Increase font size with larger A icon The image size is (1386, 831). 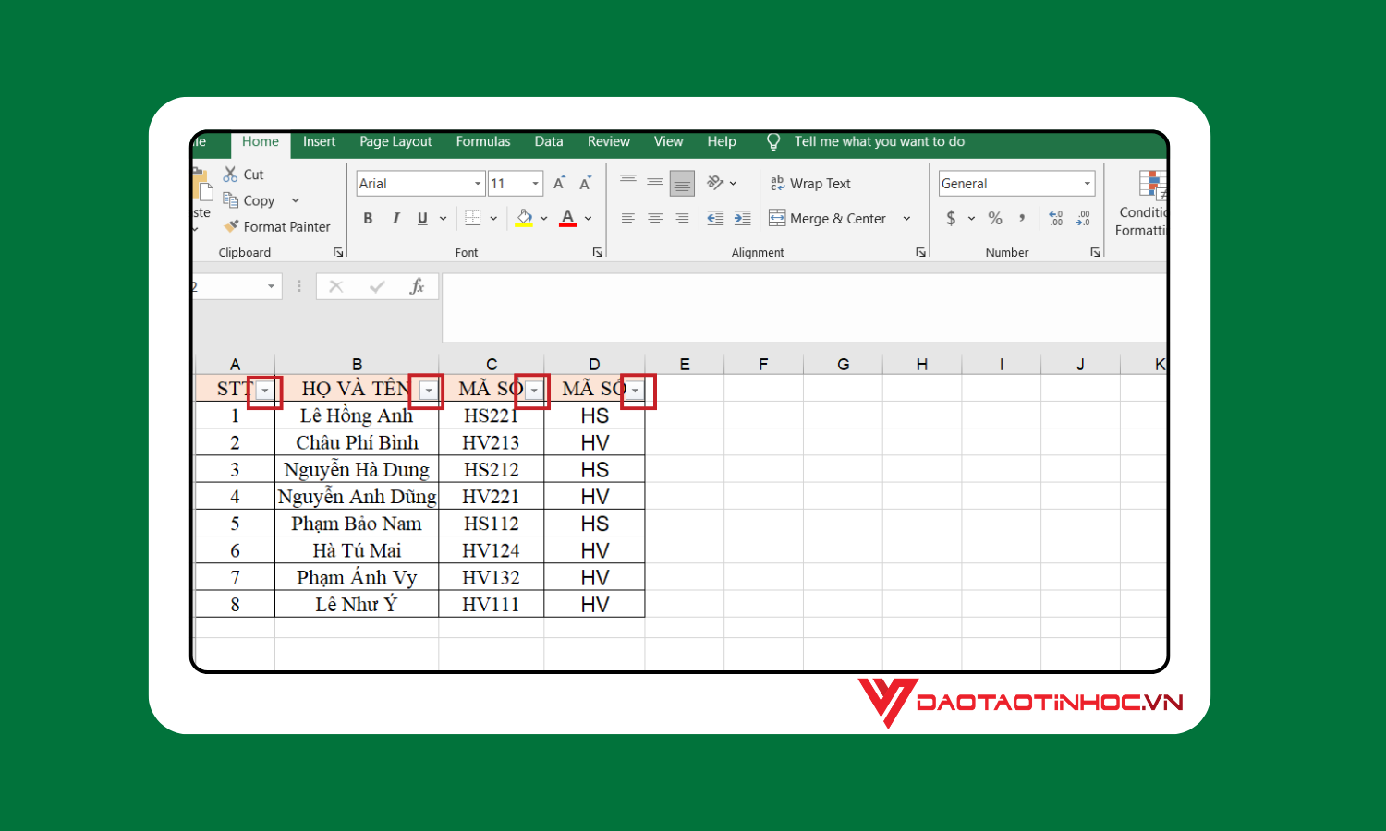559,183
